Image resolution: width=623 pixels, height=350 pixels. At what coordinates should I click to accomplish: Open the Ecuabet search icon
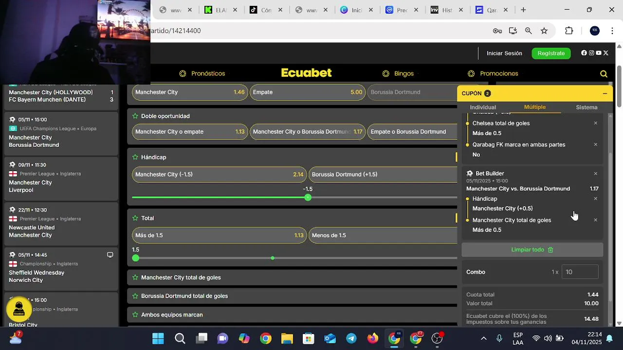(x=604, y=74)
